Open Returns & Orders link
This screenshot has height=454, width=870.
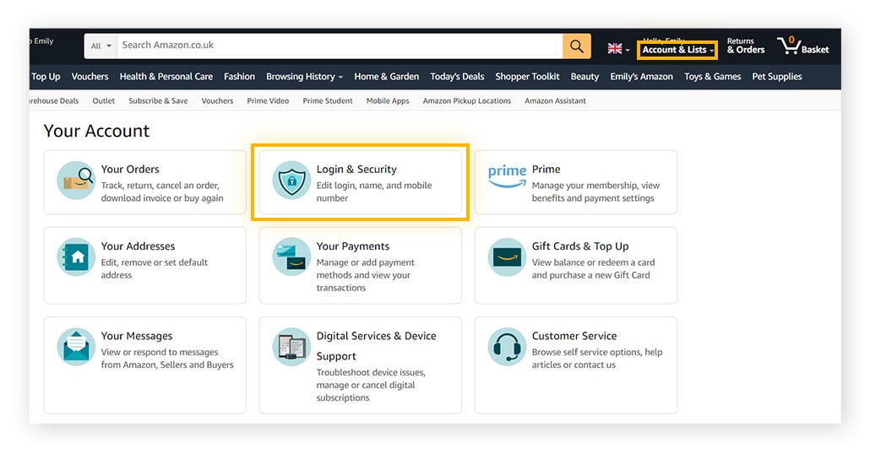coord(746,46)
